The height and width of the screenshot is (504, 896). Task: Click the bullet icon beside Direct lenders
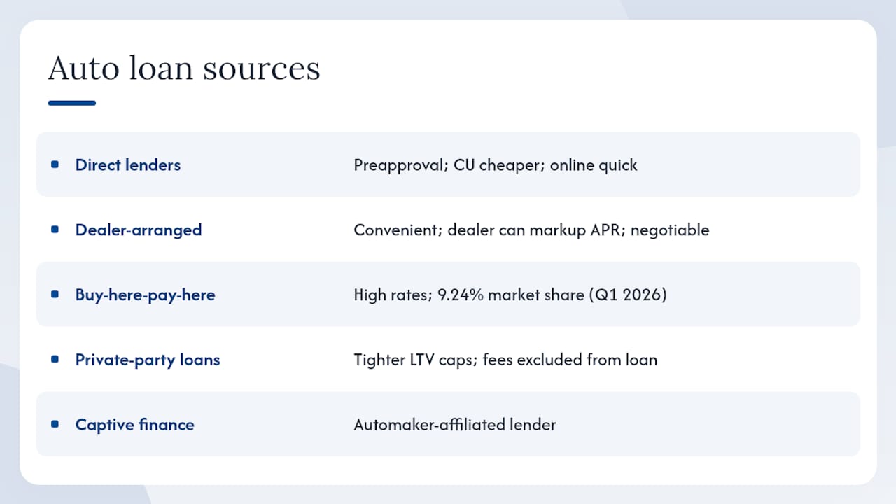pyautogui.click(x=55, y=164)
